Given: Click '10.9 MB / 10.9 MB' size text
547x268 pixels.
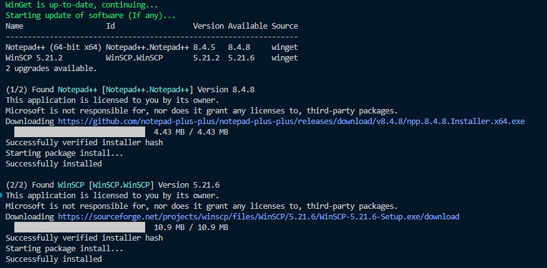Looking at the screenshot, I should pyautogui.click(x=191, y=227).
